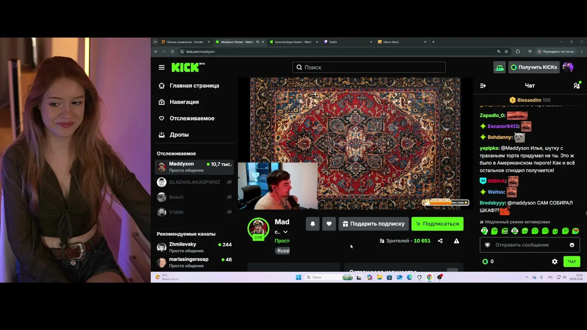
Task: Open the taskbar weather widget
Action: point(167,277)
